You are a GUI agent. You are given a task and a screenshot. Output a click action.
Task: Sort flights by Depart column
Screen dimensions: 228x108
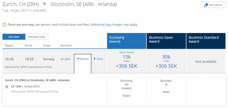pyautogui.click(x=9, y=45)
